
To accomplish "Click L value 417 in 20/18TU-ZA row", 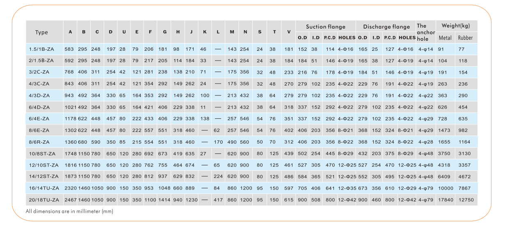I will point(218,200).
